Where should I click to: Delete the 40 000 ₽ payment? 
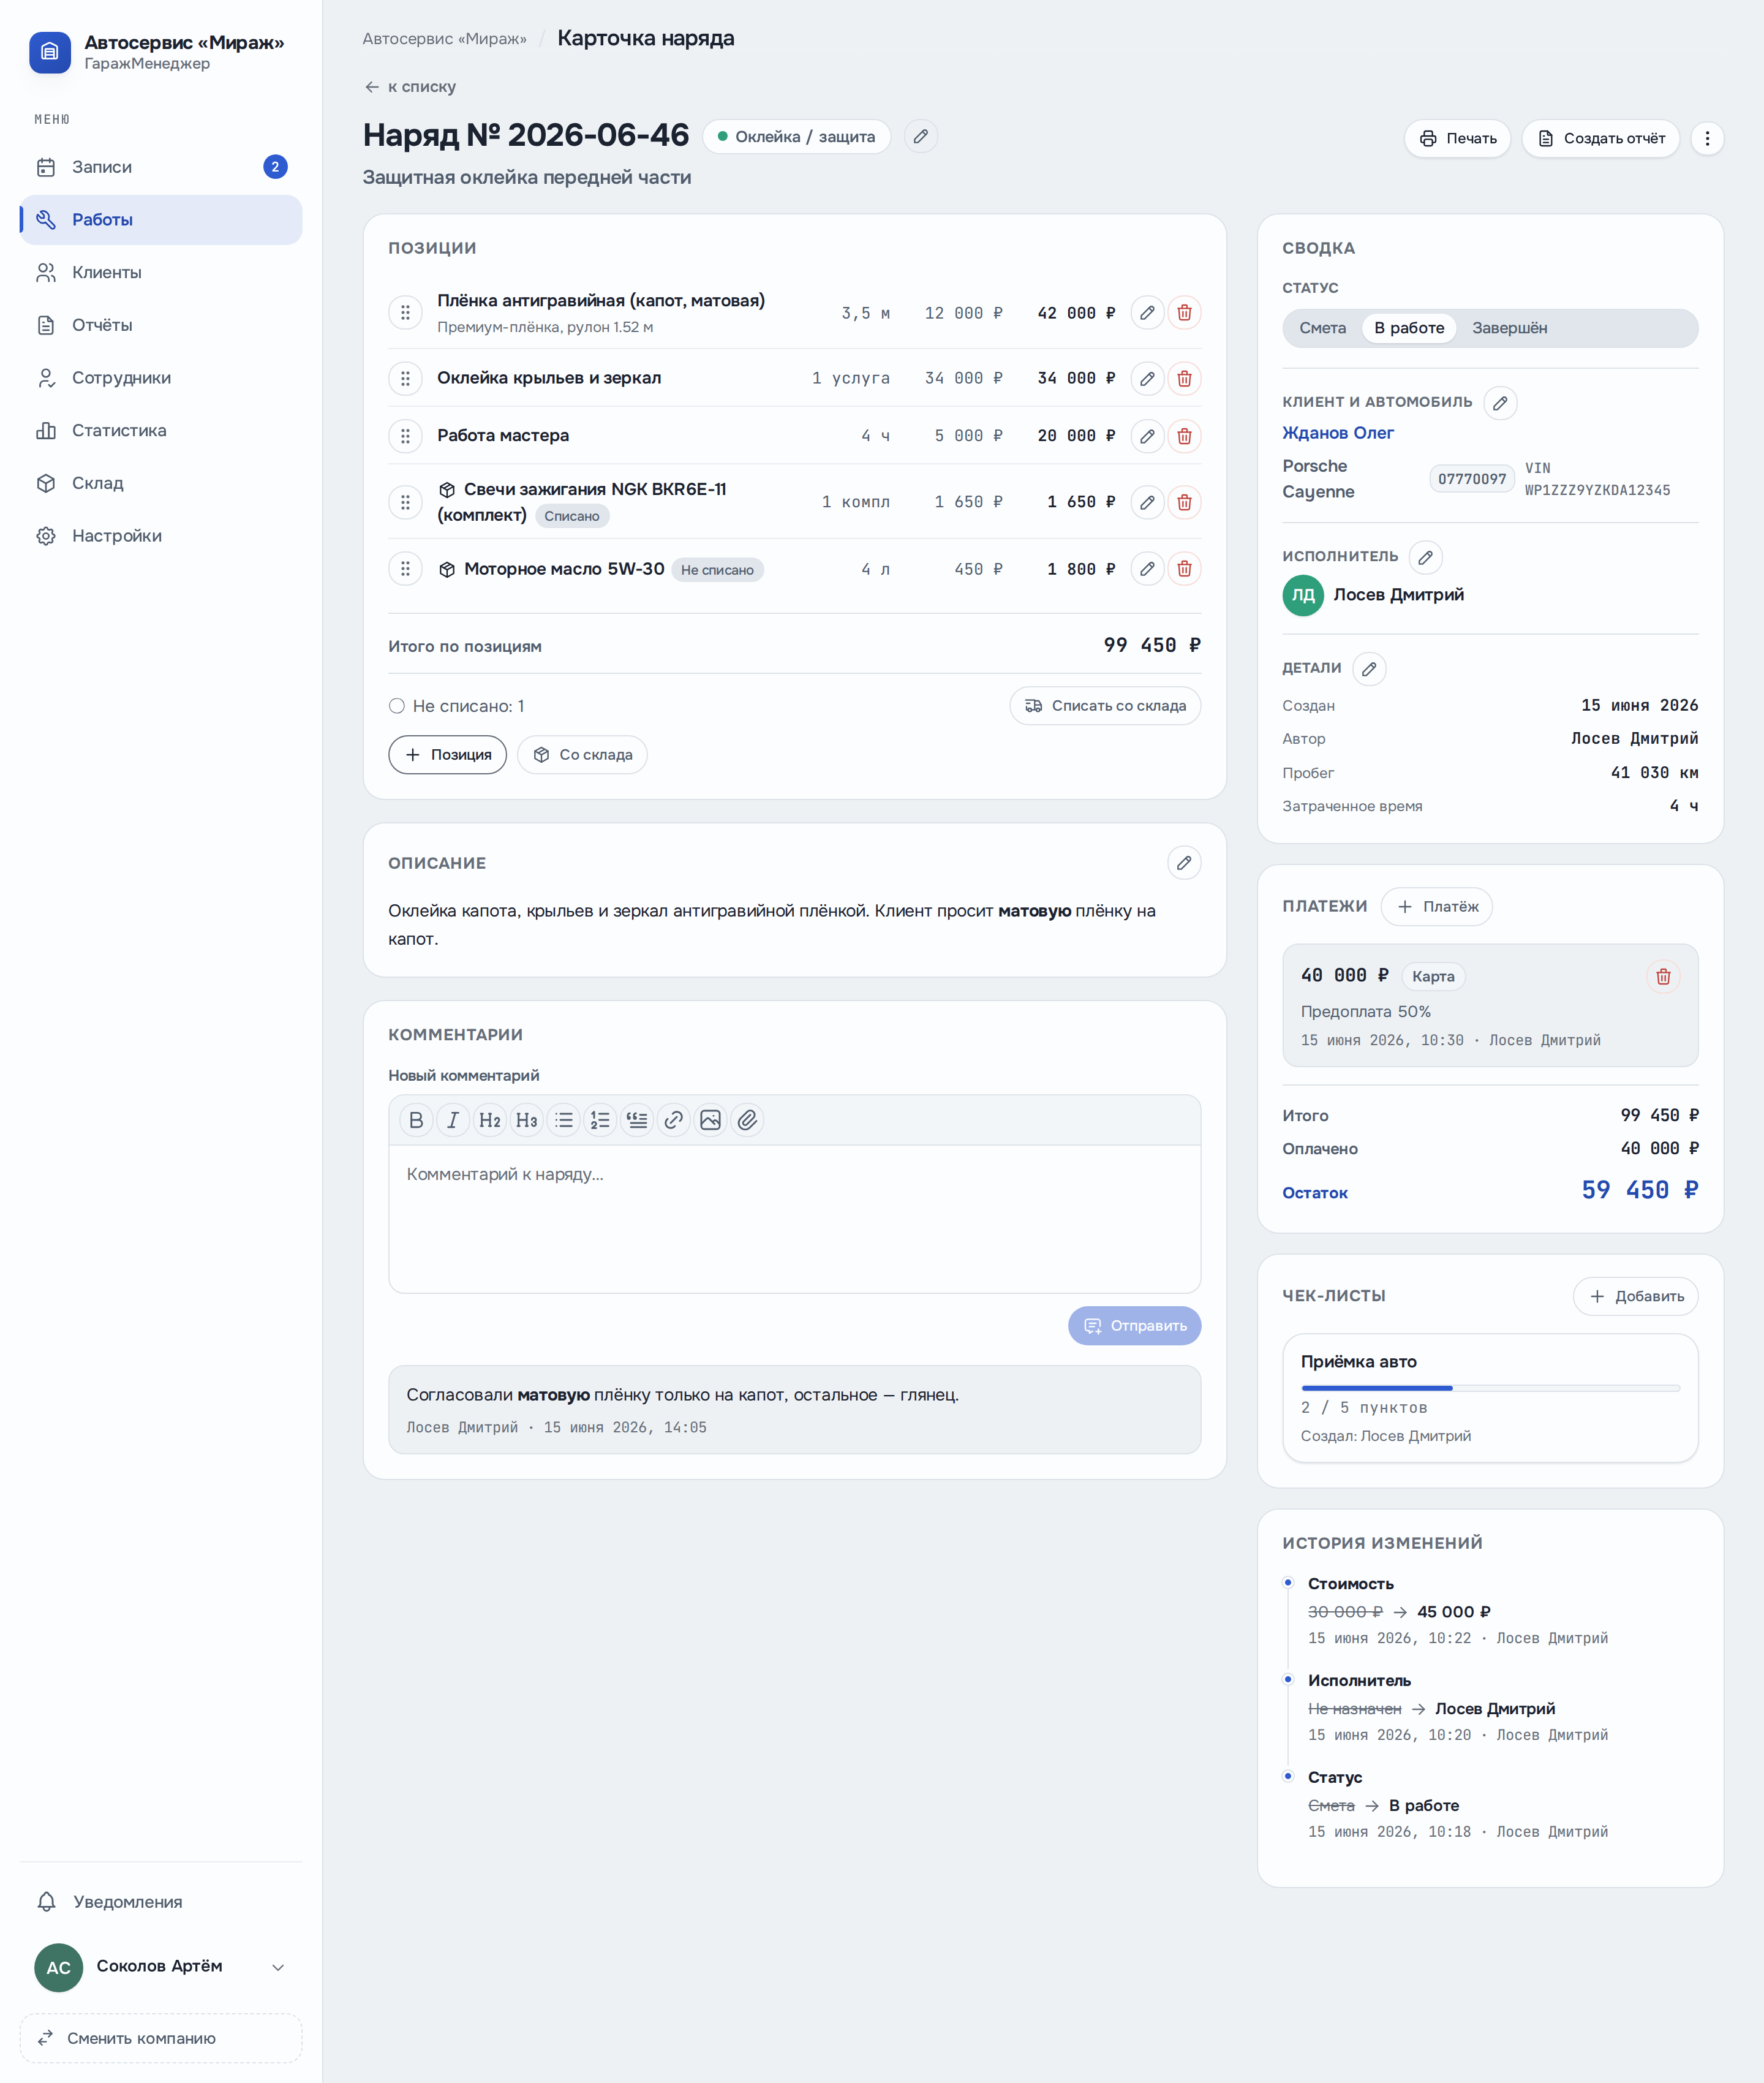point(1663,977)
